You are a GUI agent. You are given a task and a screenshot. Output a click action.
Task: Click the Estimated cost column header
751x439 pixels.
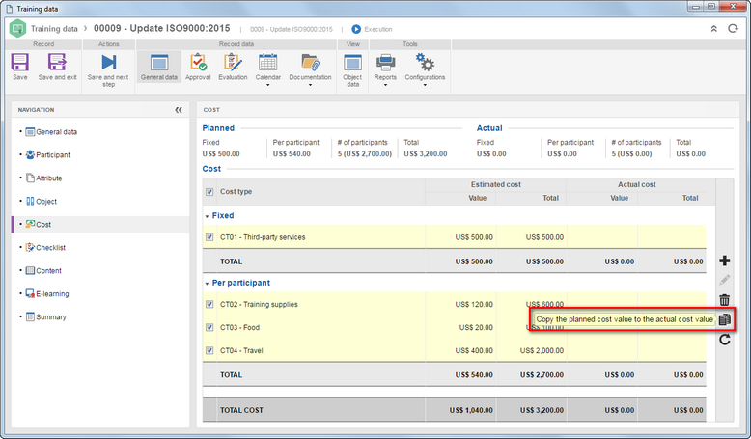[x=496, y=184]
